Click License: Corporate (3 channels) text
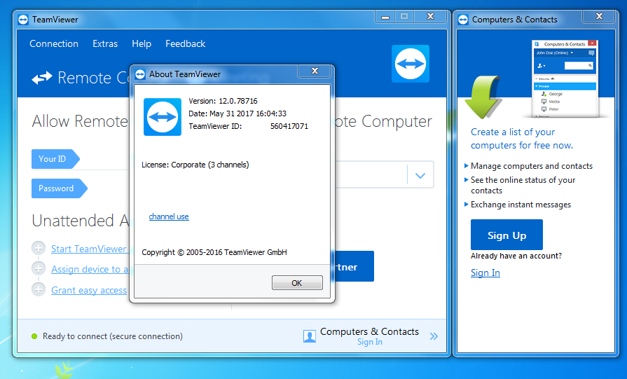This screenshot has width=627, height=379. click(195, 165)
